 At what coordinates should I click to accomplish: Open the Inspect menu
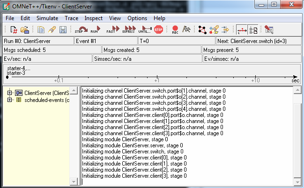pyautogui.click(x=94, y=18)
